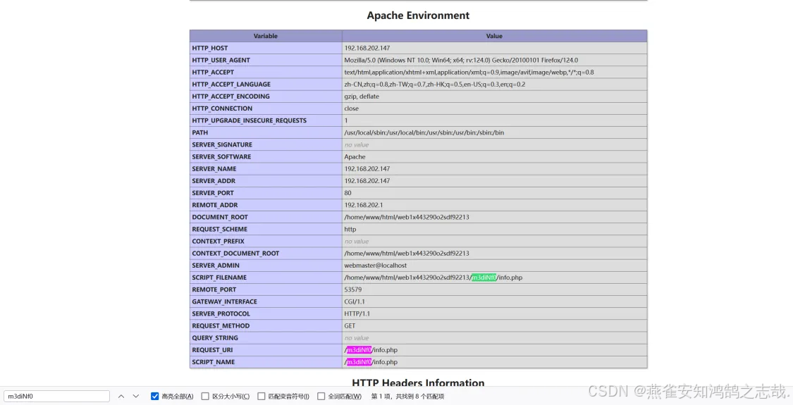
Task: Select the SCRIPT_FILENAME variable cell
Action: (x=266, y=278)
